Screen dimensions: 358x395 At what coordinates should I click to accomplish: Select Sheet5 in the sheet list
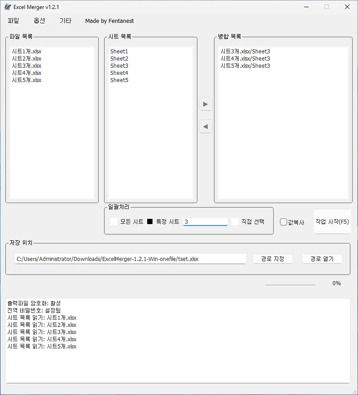(x=150, y=80)
